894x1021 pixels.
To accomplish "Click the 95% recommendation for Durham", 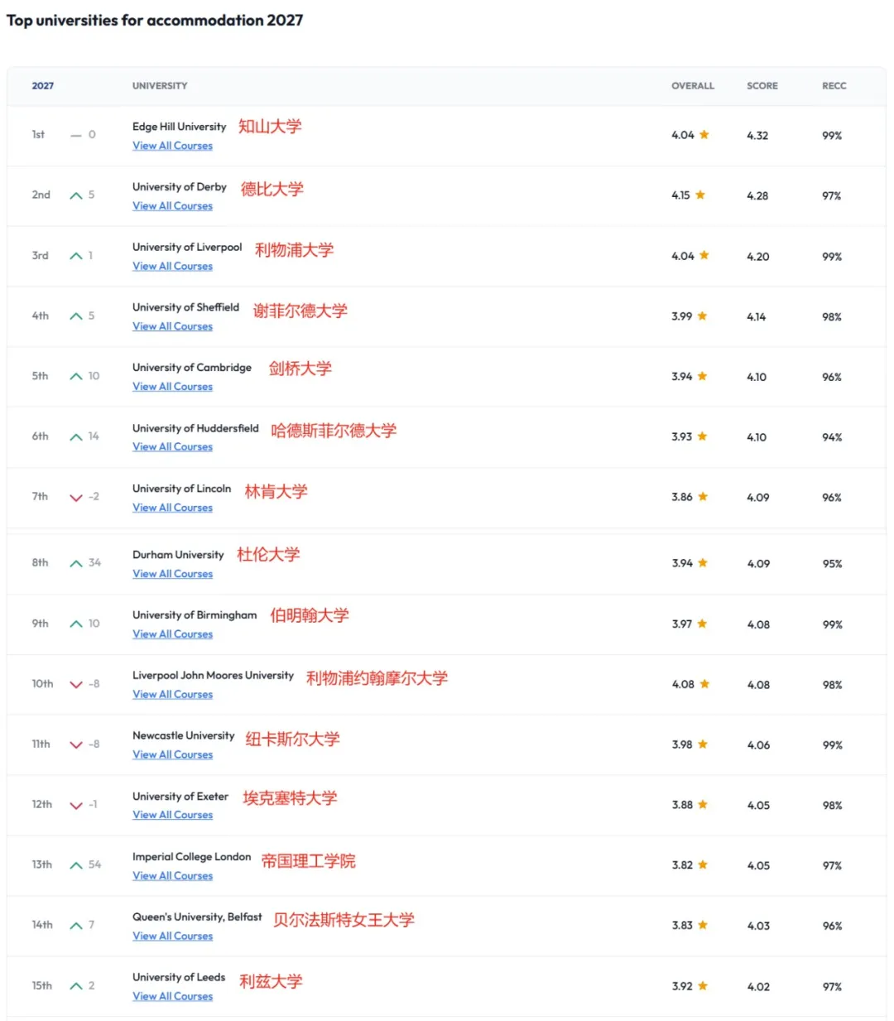I will (832, 564).
